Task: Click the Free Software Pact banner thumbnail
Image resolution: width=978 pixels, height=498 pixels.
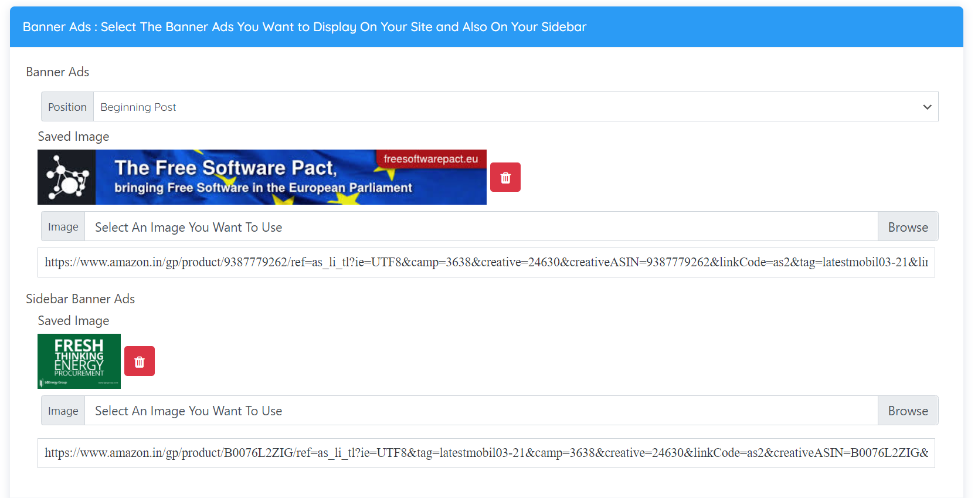Action: tap(262, 177)
